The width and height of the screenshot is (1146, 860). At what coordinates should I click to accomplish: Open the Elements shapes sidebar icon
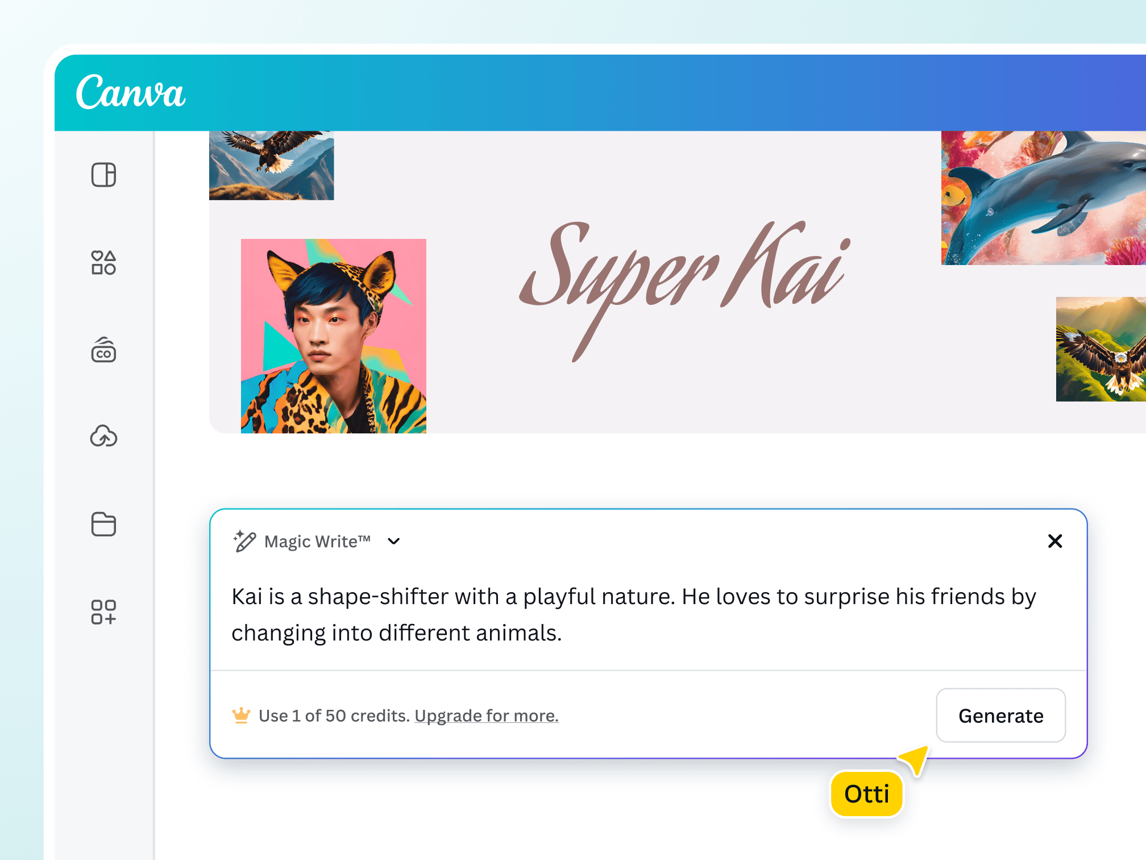click(103, 263)
